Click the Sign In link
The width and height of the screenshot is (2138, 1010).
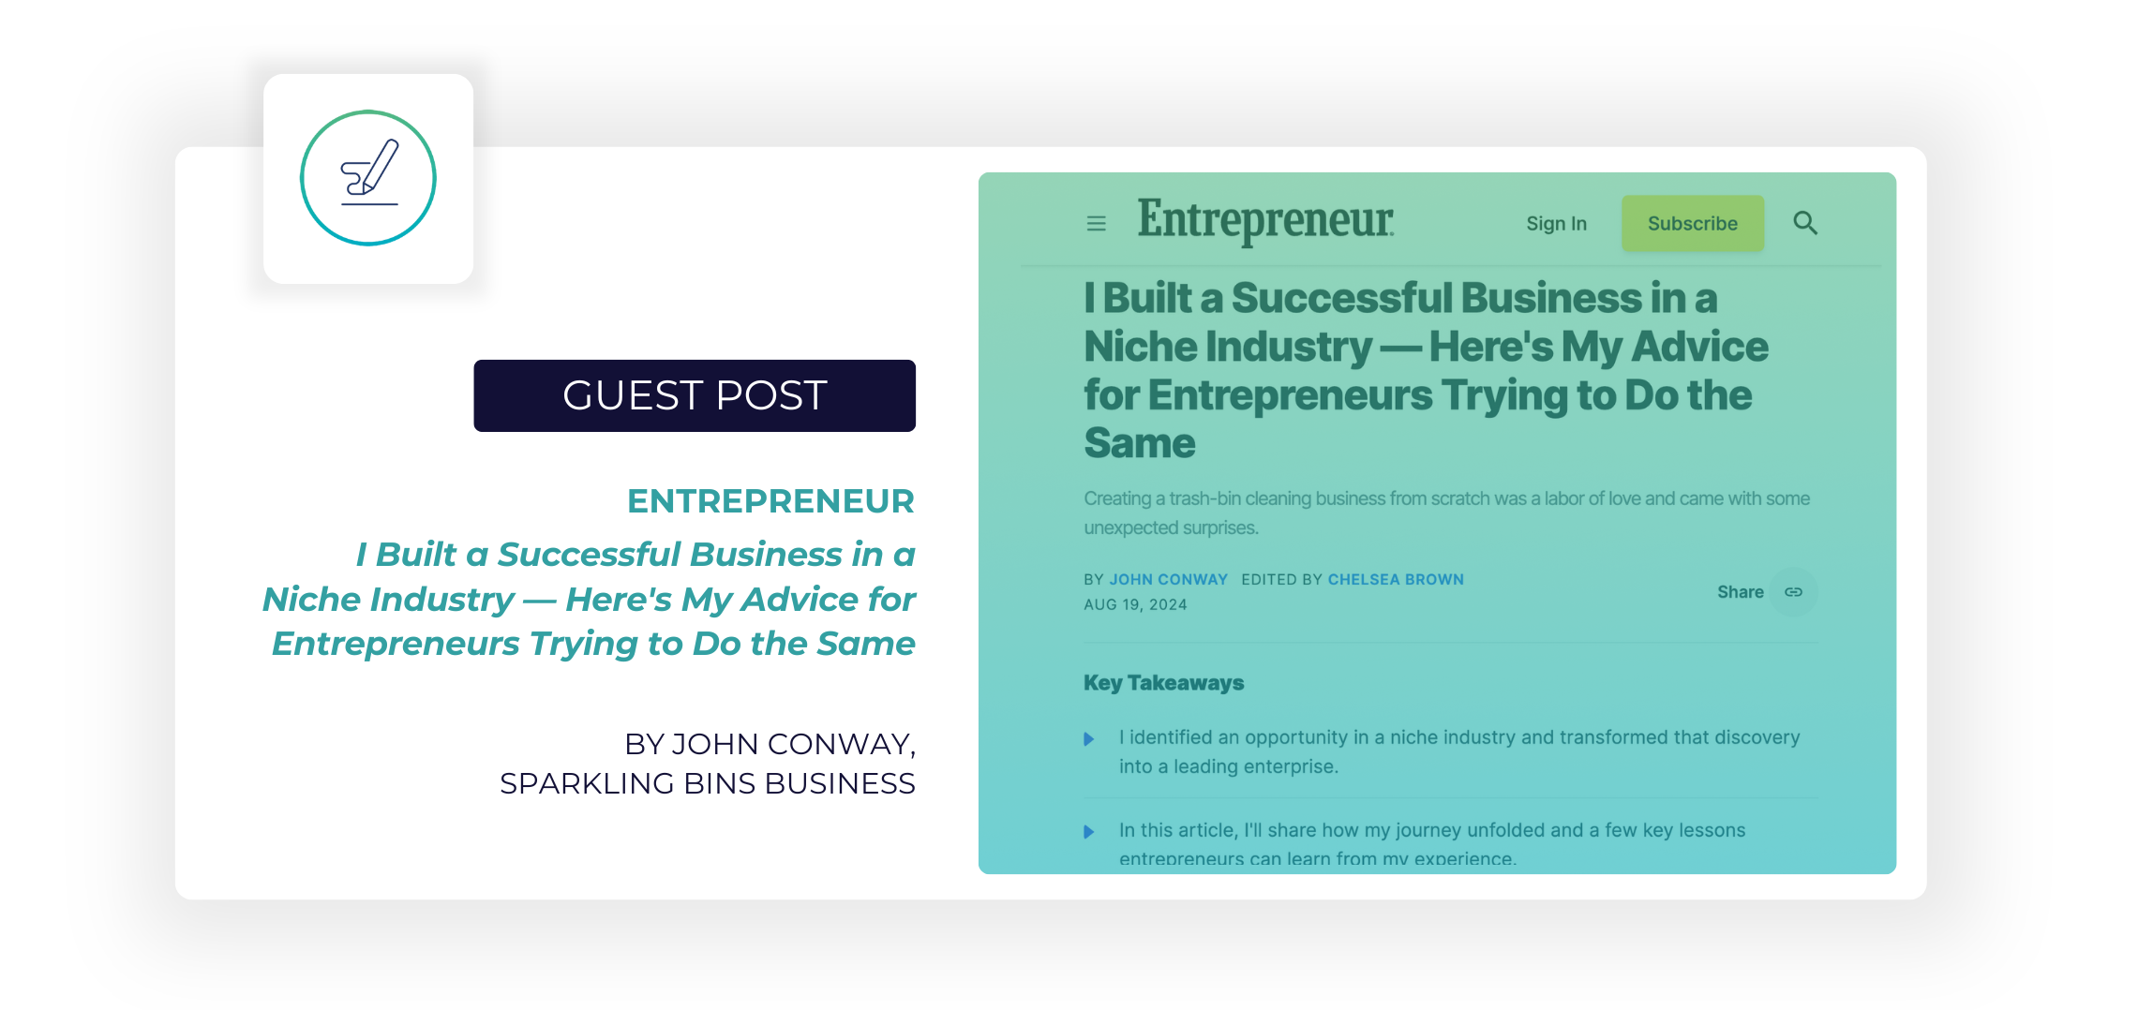coord(1556,224)
